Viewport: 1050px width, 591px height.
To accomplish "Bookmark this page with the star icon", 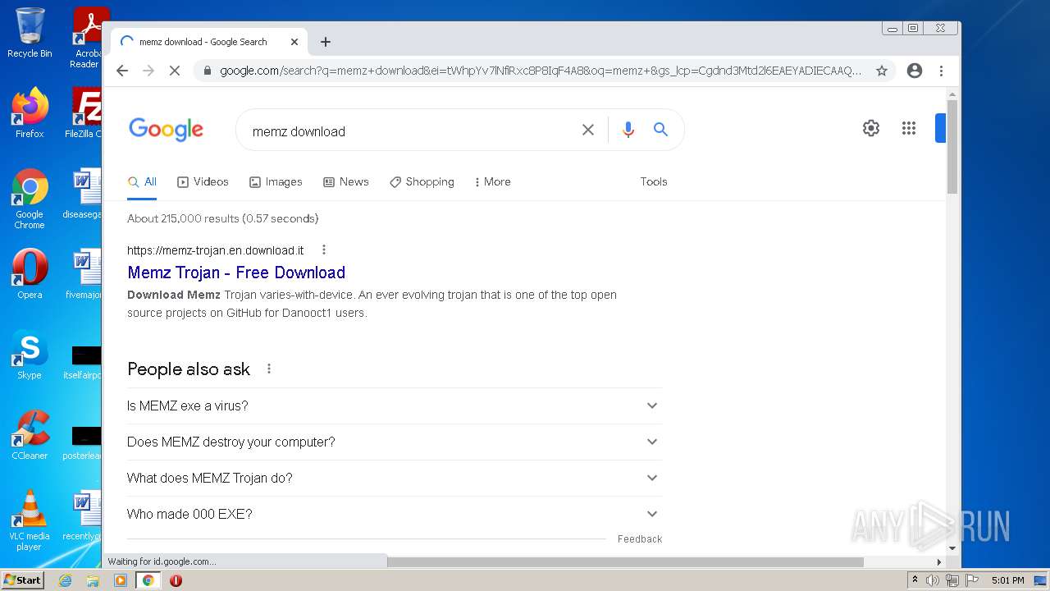I will click(x=882, y=71).
